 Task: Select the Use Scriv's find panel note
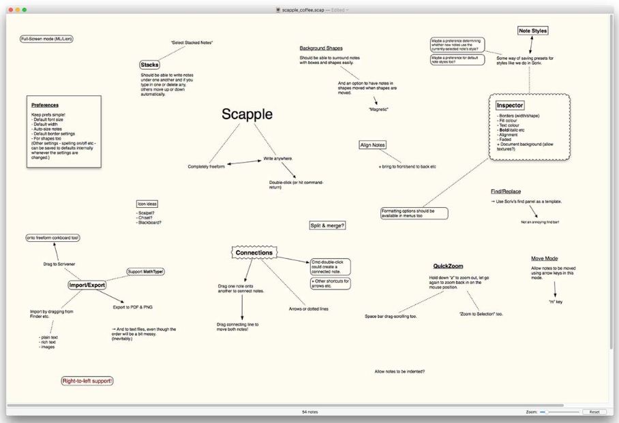(x=526, y=201)
